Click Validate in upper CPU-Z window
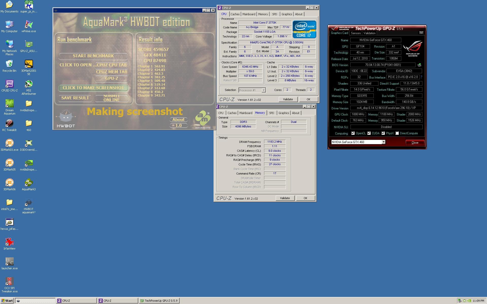The image size is (487, 304). pos(288,99)
